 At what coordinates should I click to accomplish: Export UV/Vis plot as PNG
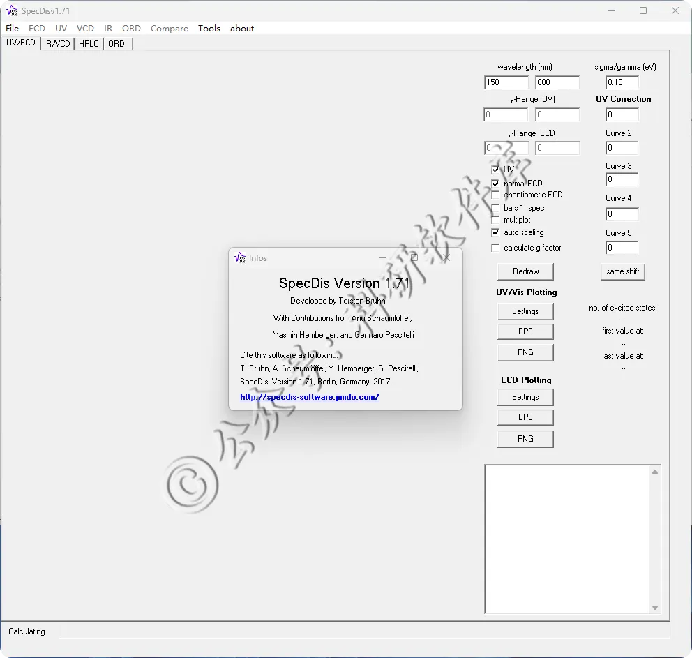point(525,352)
